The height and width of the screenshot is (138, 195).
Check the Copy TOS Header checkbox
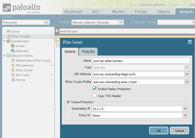pyautogui.click(x=95, y=95)
